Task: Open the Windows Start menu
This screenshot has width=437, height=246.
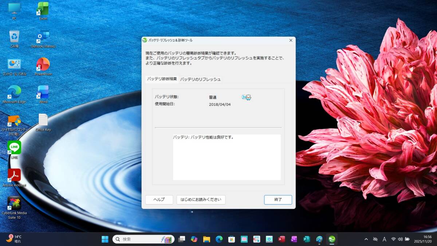Action: click(x=105, y=239)
